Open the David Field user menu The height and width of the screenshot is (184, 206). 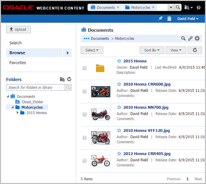(x=188, y=19)
